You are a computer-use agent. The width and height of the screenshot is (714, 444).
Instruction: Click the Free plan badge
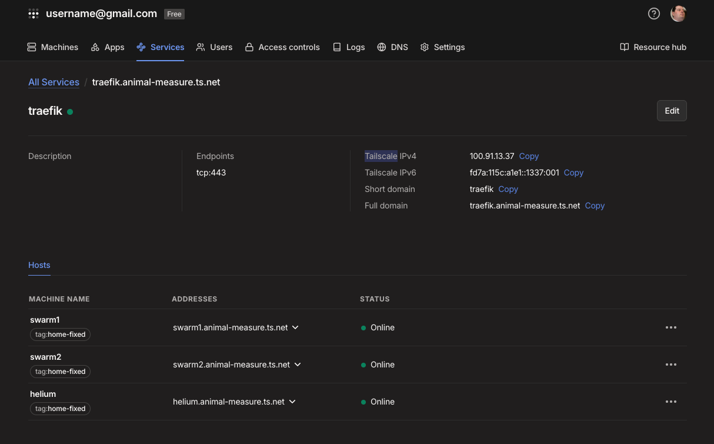(174, 14)
